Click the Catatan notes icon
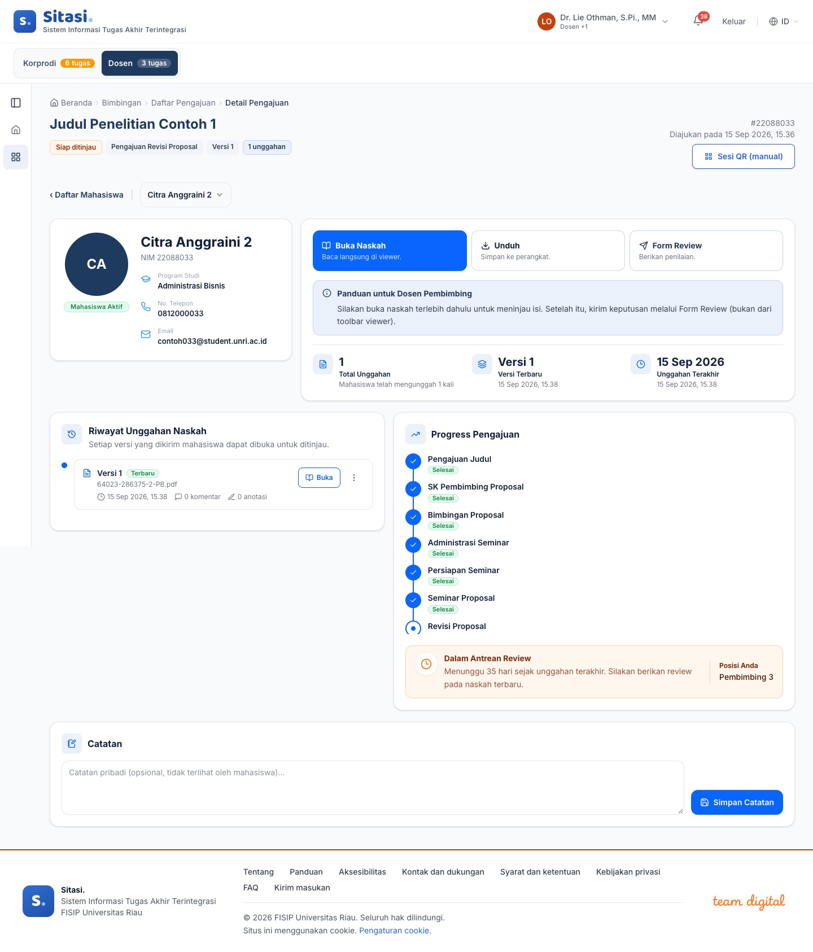 72,744
